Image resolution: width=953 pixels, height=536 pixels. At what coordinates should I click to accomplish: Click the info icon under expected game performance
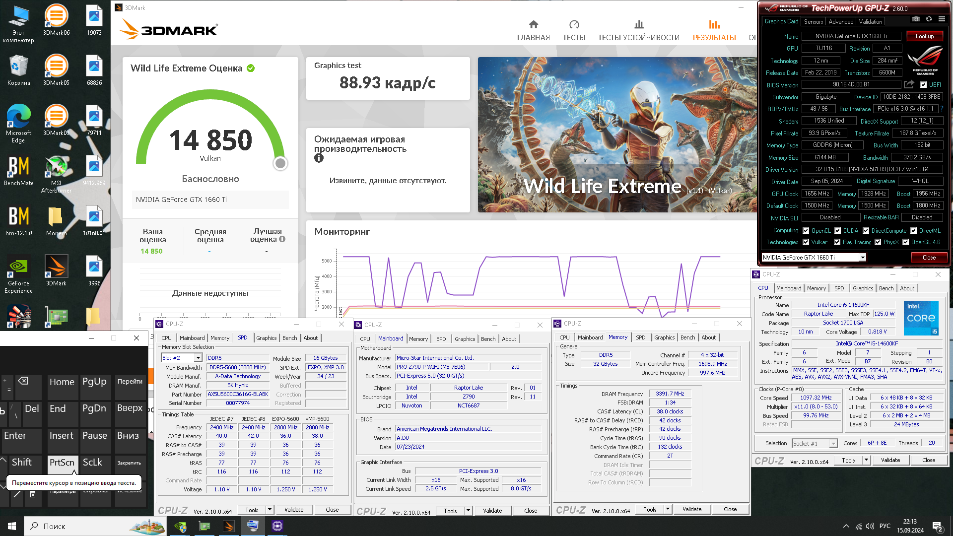point(319,158)
